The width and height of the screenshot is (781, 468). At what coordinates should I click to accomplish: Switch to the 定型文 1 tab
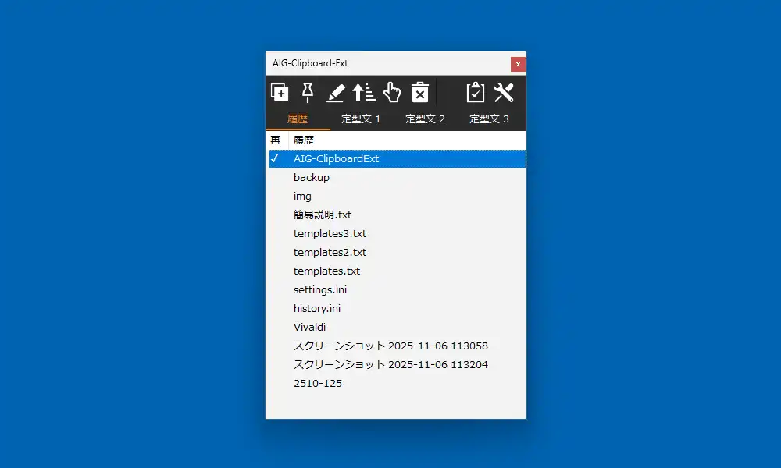point(361,120)
